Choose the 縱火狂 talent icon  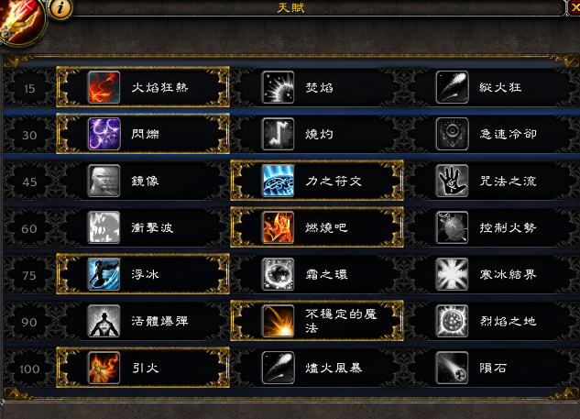click(x=452, y=87)
